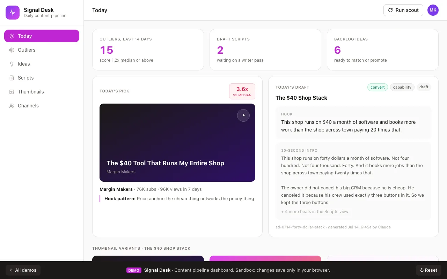Click the capability tag
This screenshot has height=279, width=447.
click(x=402, y=87)
